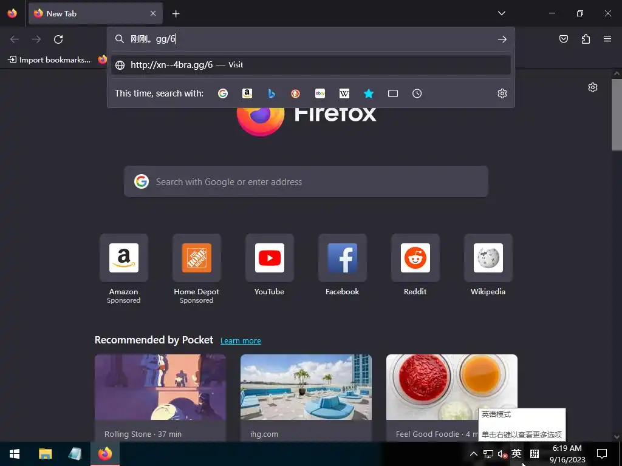Open Firefox View pinned icon

(12, 13)
